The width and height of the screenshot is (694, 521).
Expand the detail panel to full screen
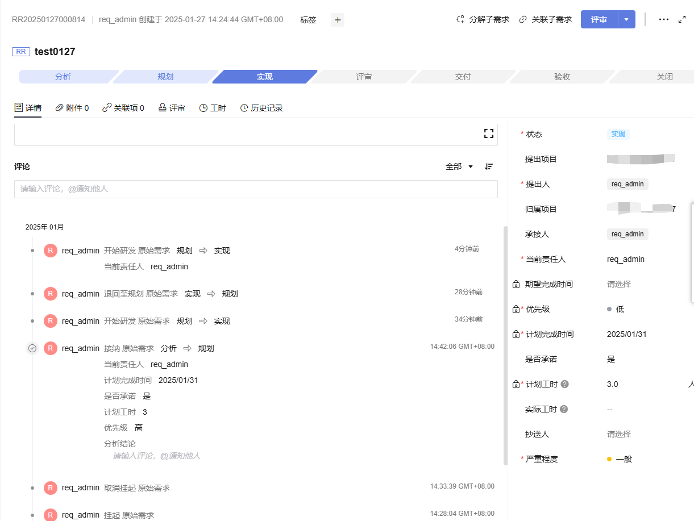683,19
